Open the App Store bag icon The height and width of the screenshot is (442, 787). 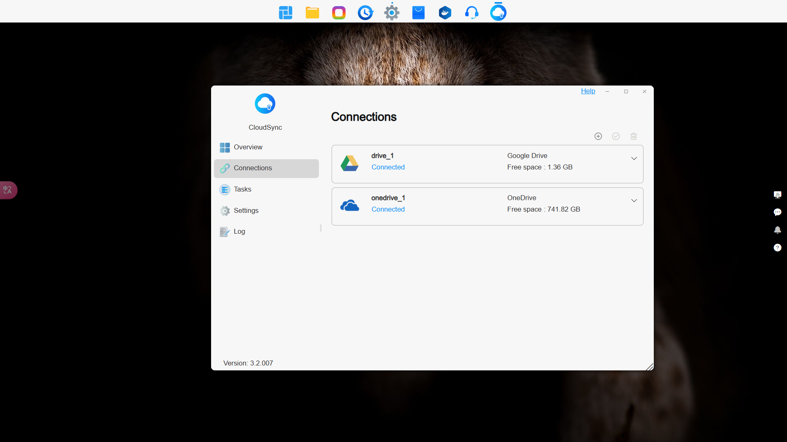419,13
